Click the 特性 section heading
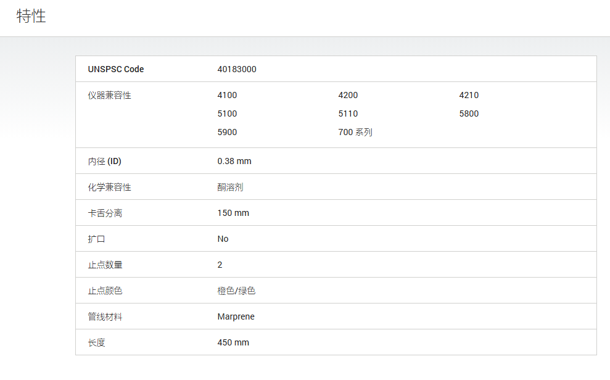 [x=31, y=16]
